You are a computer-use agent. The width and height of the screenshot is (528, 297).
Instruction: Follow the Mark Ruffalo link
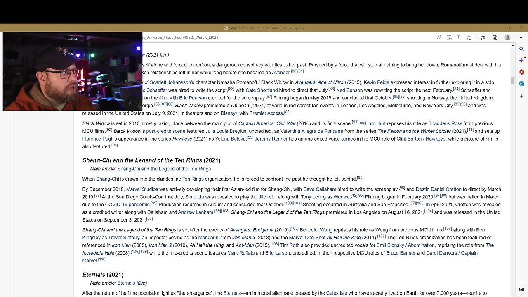(240, 253)
